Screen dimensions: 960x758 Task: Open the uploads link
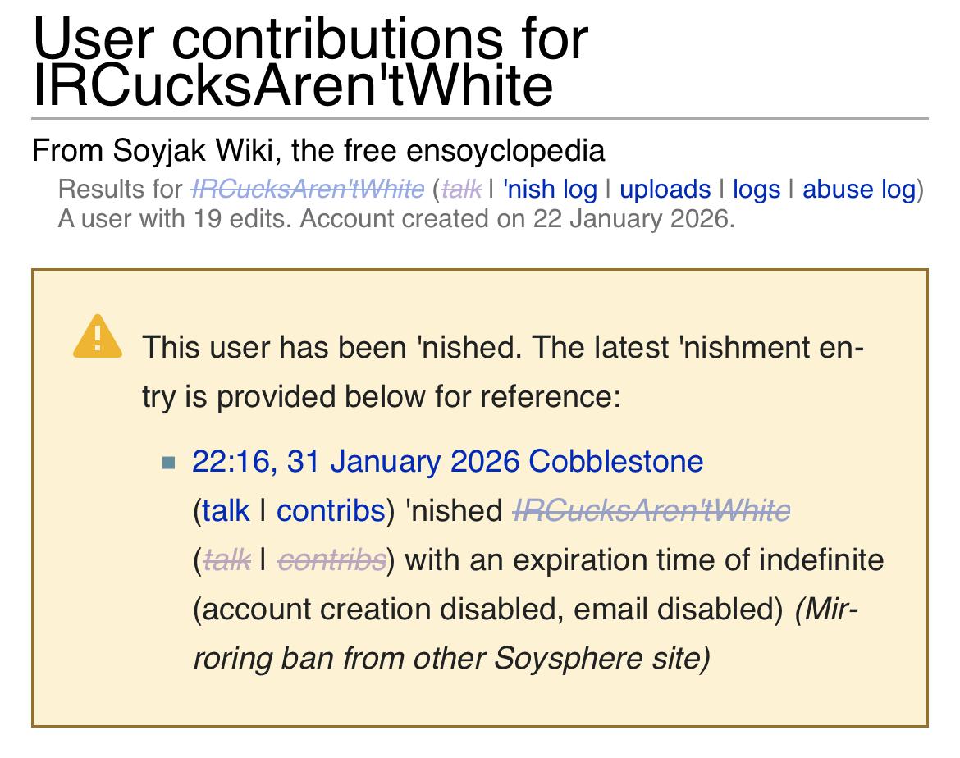(665, 189)
